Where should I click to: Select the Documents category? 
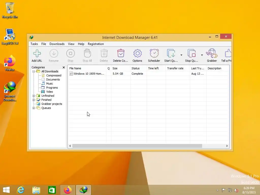[53, 79]
